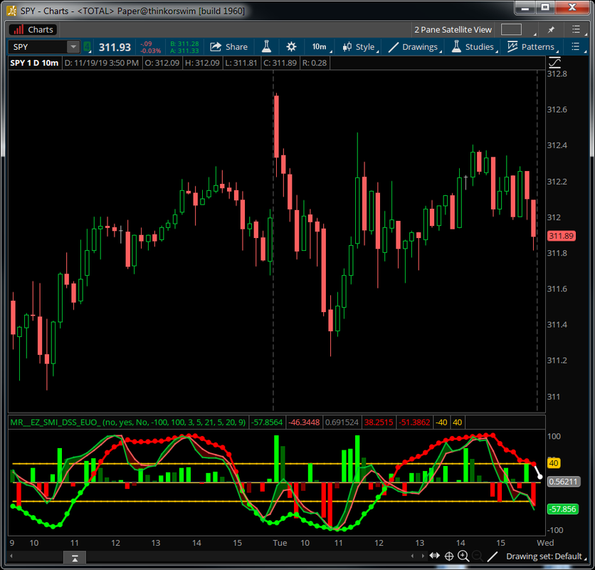Click the study value 38.2515
This screenshot has height=570, width=595.
point(379,423)
